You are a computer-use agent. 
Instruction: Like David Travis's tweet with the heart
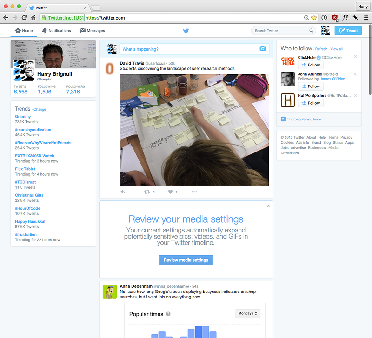point(170,192)
